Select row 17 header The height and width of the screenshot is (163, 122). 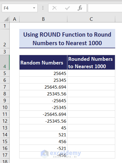coord(5,155)
